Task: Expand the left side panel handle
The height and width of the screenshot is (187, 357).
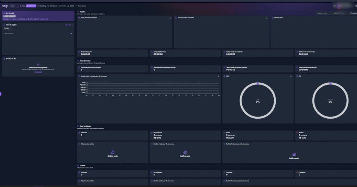Action: [x=1, y=93]
